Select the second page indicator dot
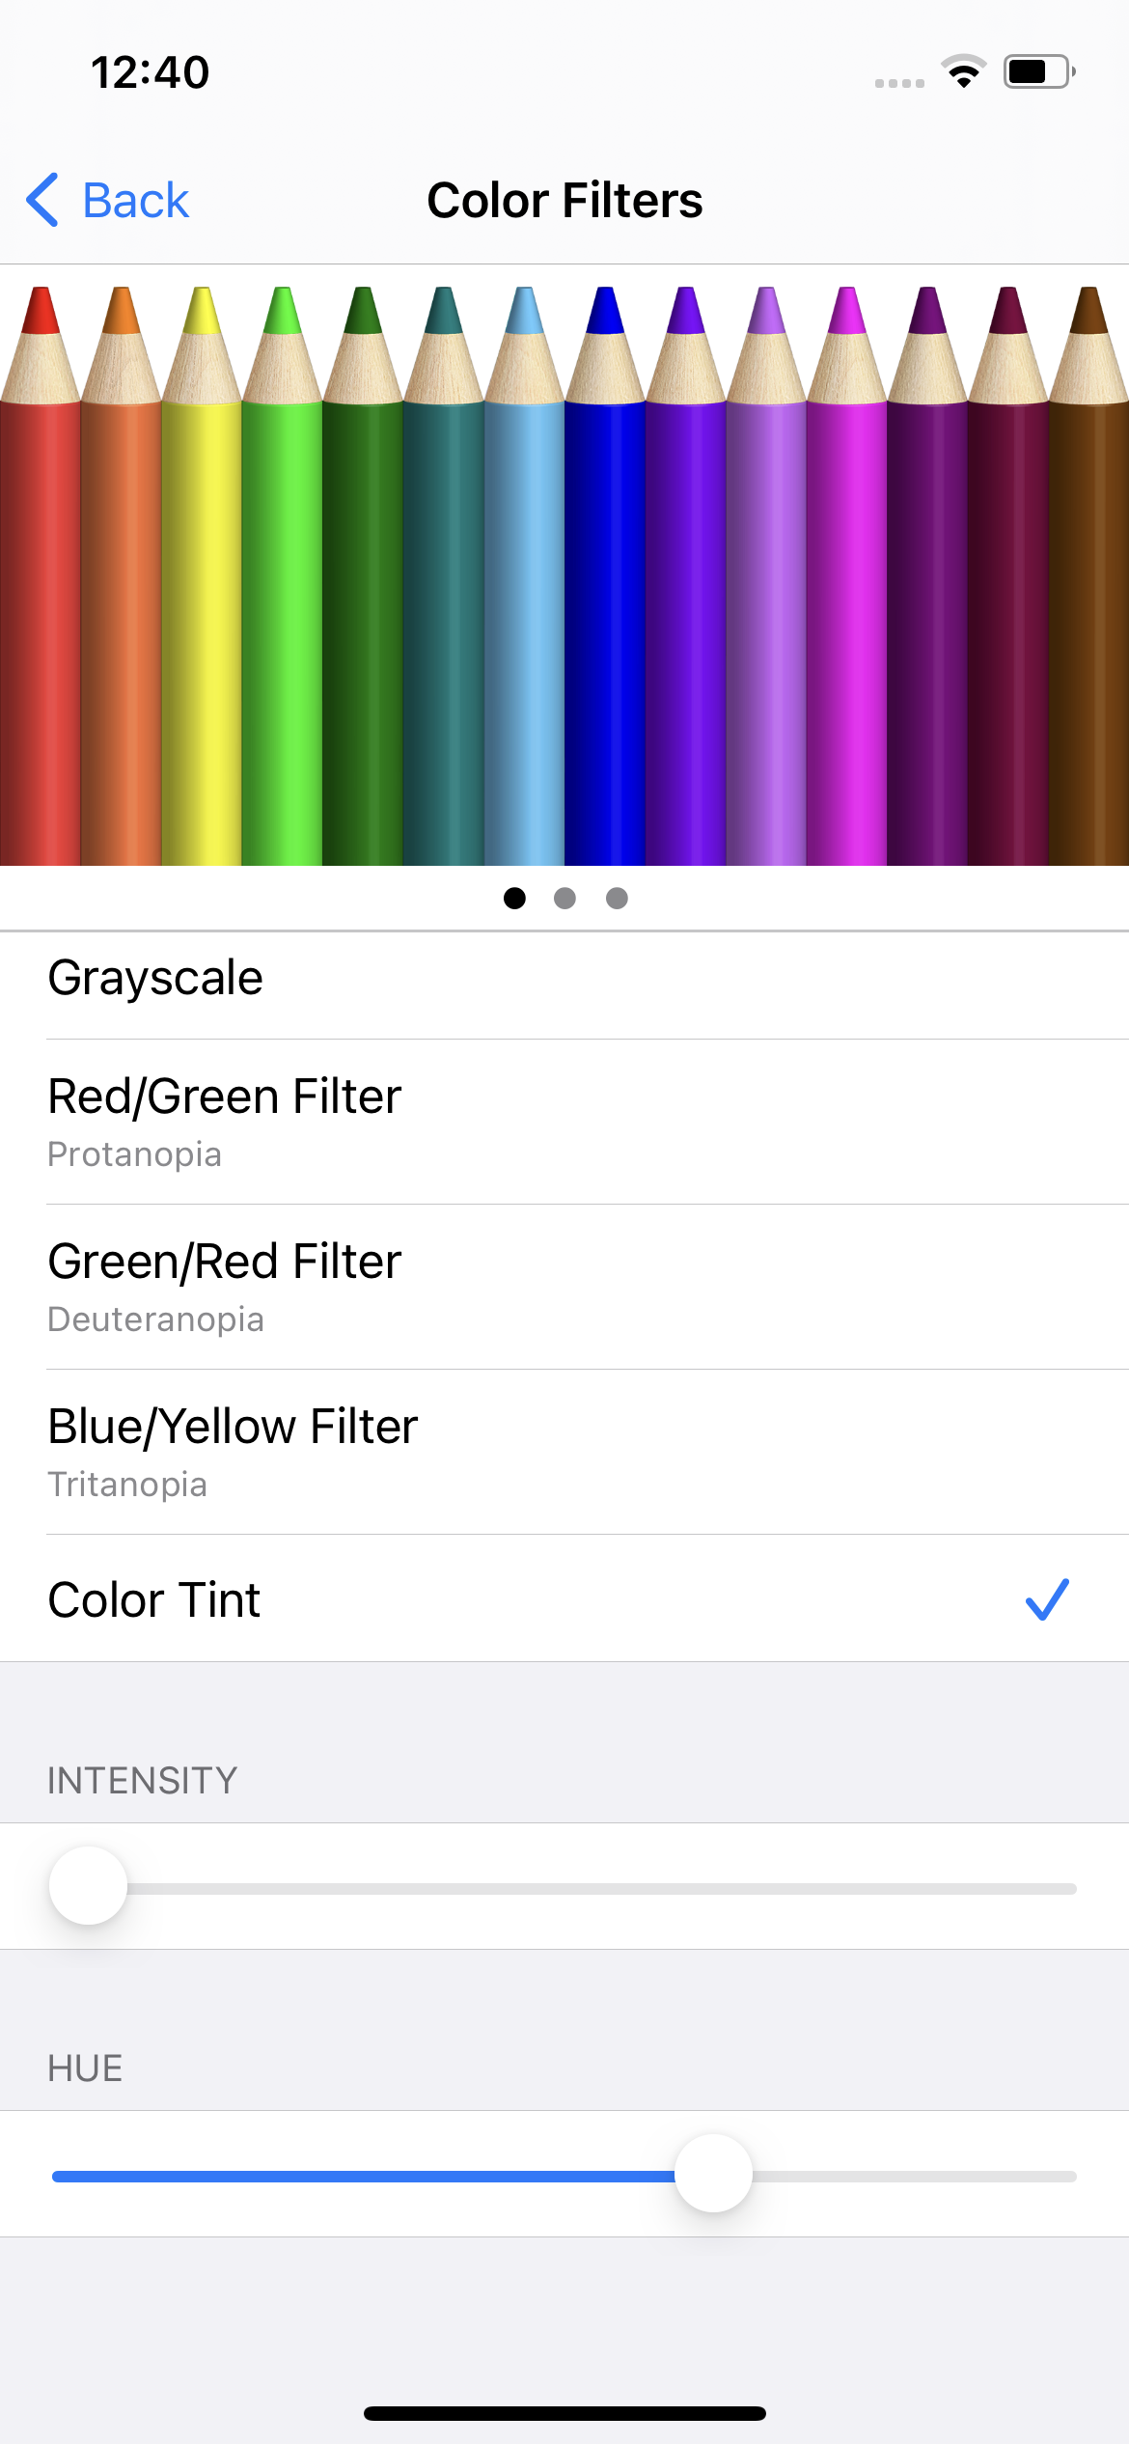Viewport: 1129px width, 2444px height. click(565, 899)
